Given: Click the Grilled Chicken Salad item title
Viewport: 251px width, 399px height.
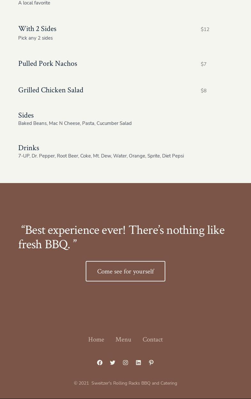Looking at the screenshot, I should (x=51, y=90).
